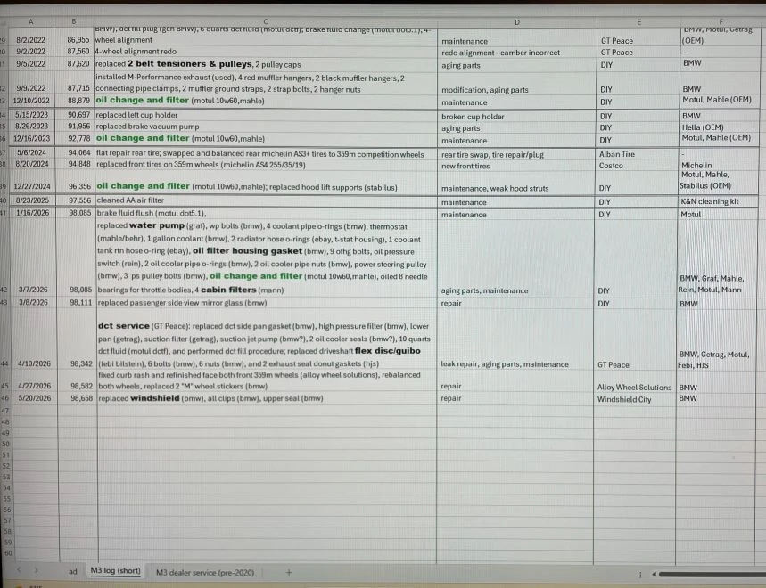Add a new sheet with plus icon
This screenshot has width=766, height=588.
[289, 572]
